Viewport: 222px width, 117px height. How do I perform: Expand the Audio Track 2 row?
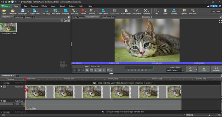(x=1, y=112)
